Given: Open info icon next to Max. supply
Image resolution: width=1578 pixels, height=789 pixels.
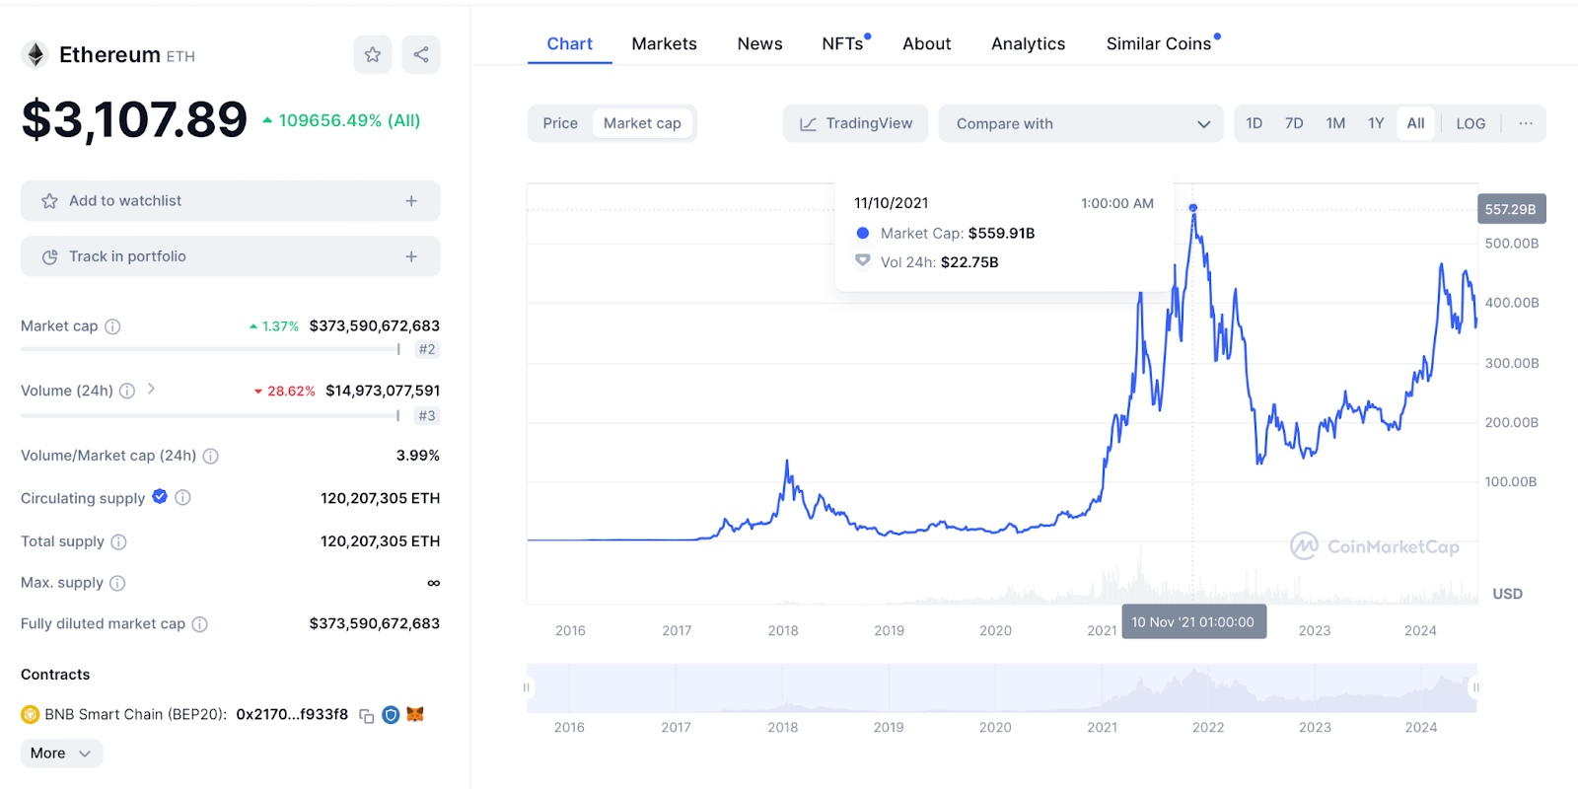Looking at the screenshot, I should point(117,583).
